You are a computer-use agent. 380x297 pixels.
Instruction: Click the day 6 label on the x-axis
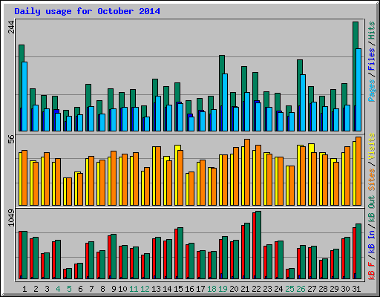click(80, 289)
